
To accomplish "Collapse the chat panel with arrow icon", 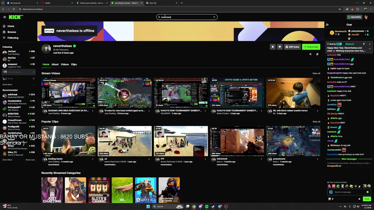I will pos(327,25).
